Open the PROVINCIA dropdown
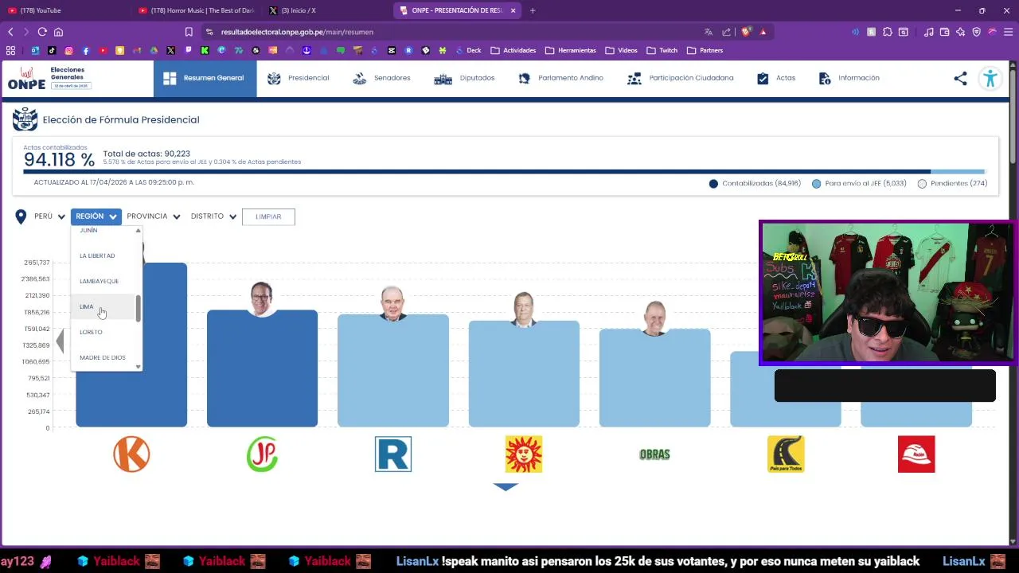1019x573 pixels. coord(154,216)
